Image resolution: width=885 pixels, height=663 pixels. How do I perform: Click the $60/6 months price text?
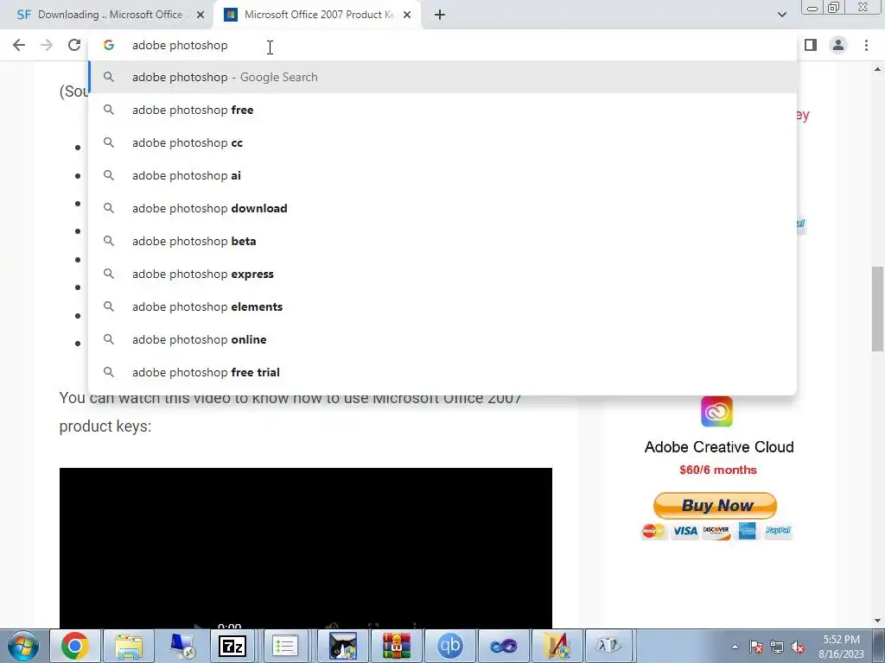(x=718, y=470)
